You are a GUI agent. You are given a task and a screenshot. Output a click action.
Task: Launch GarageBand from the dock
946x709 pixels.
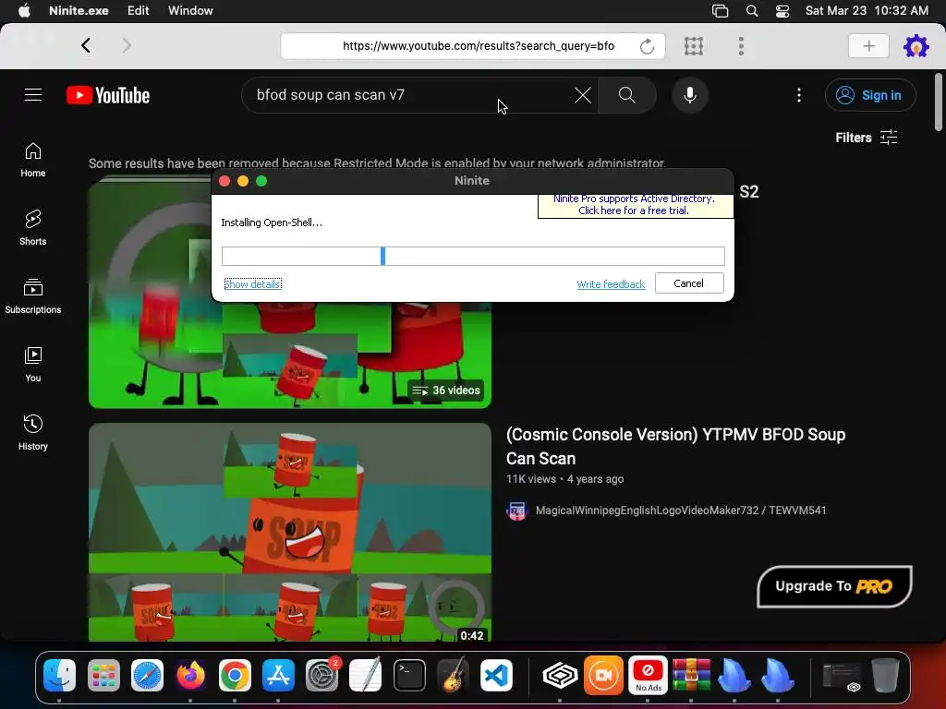453,675
